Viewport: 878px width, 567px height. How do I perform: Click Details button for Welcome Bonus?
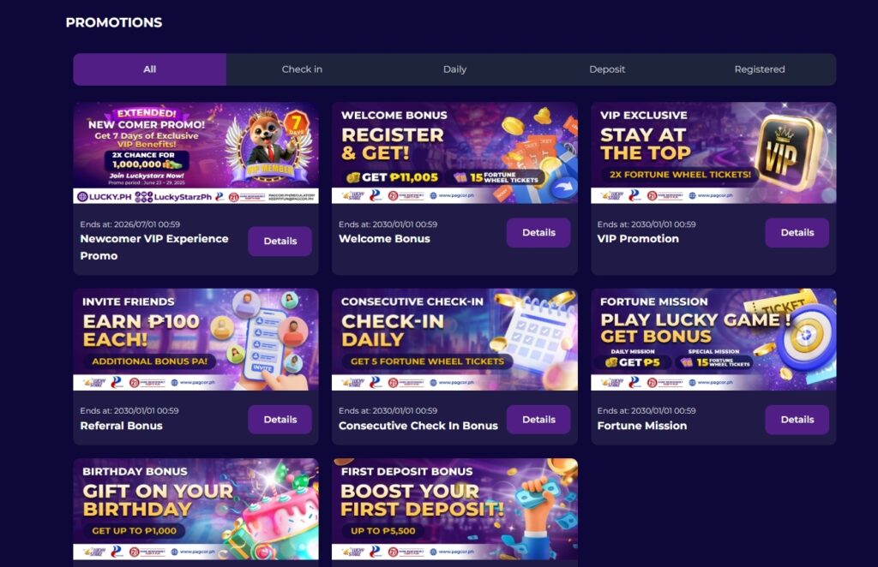pos(538,233)
